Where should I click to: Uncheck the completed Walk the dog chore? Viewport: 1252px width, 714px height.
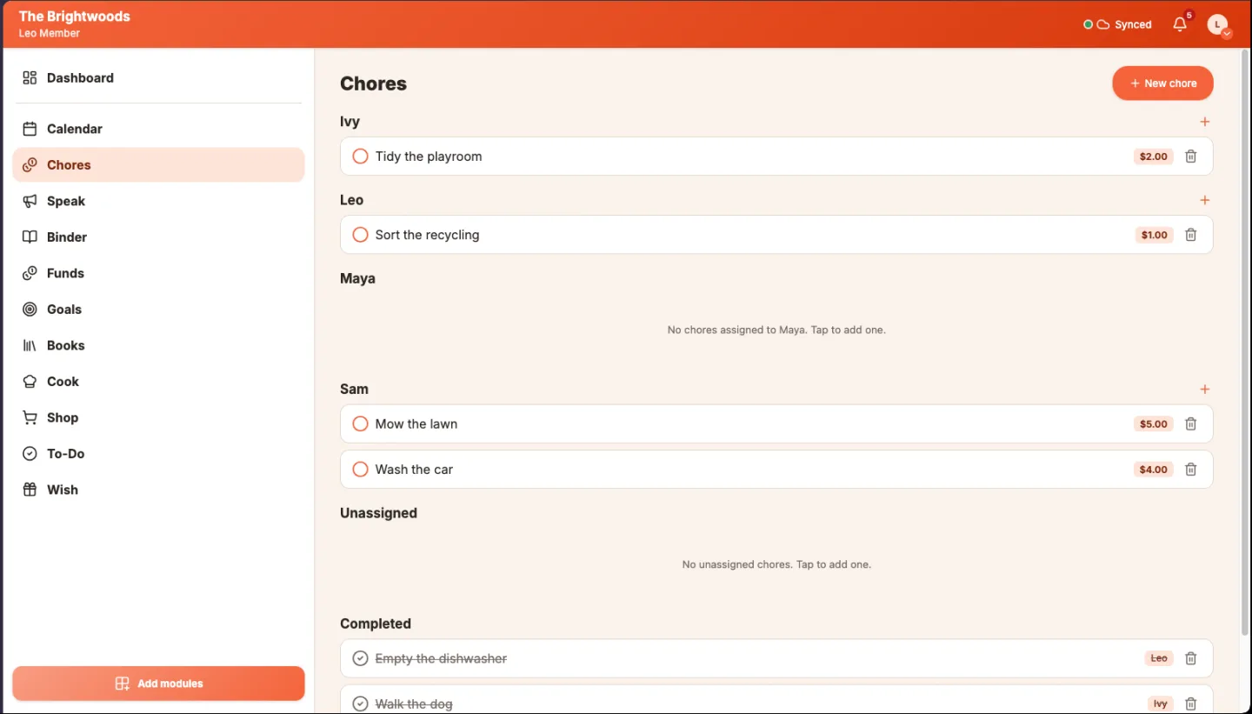[360, 704]
